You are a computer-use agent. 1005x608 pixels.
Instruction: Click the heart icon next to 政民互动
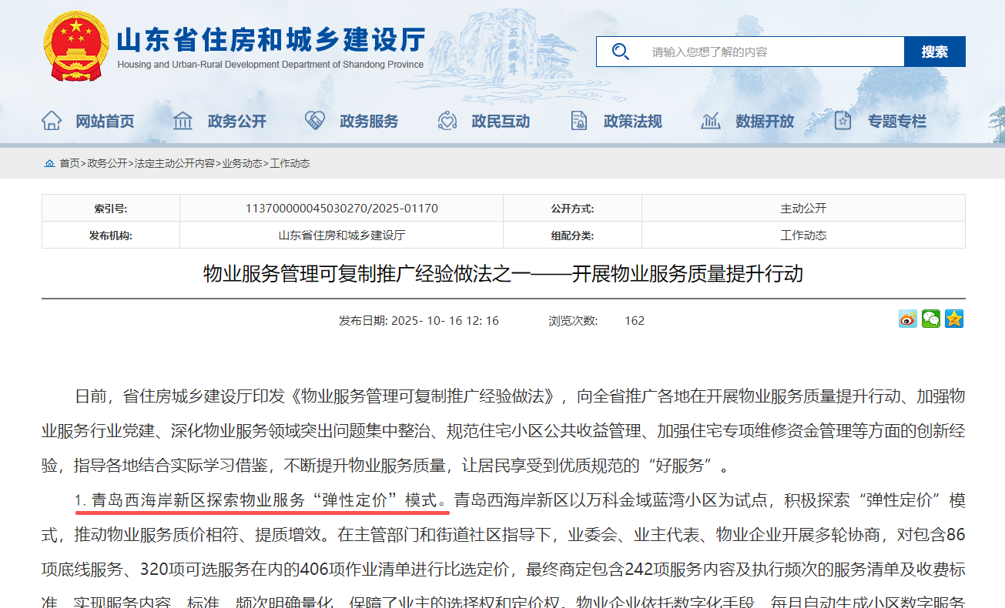447,120
